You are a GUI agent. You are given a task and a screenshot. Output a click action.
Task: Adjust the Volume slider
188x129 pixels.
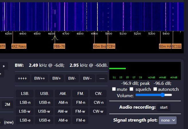(x=154, y=95)
